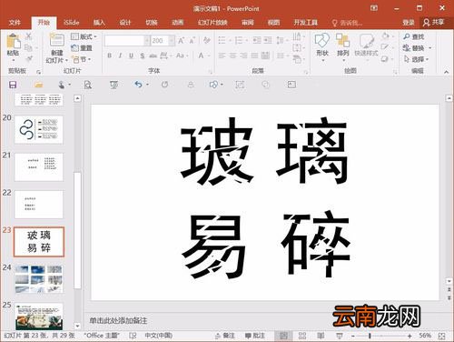Open the Layout (版式) dropdown
The height and width of the screenshot is (342, 454).
pyautogui.click(x=84, y=36)
